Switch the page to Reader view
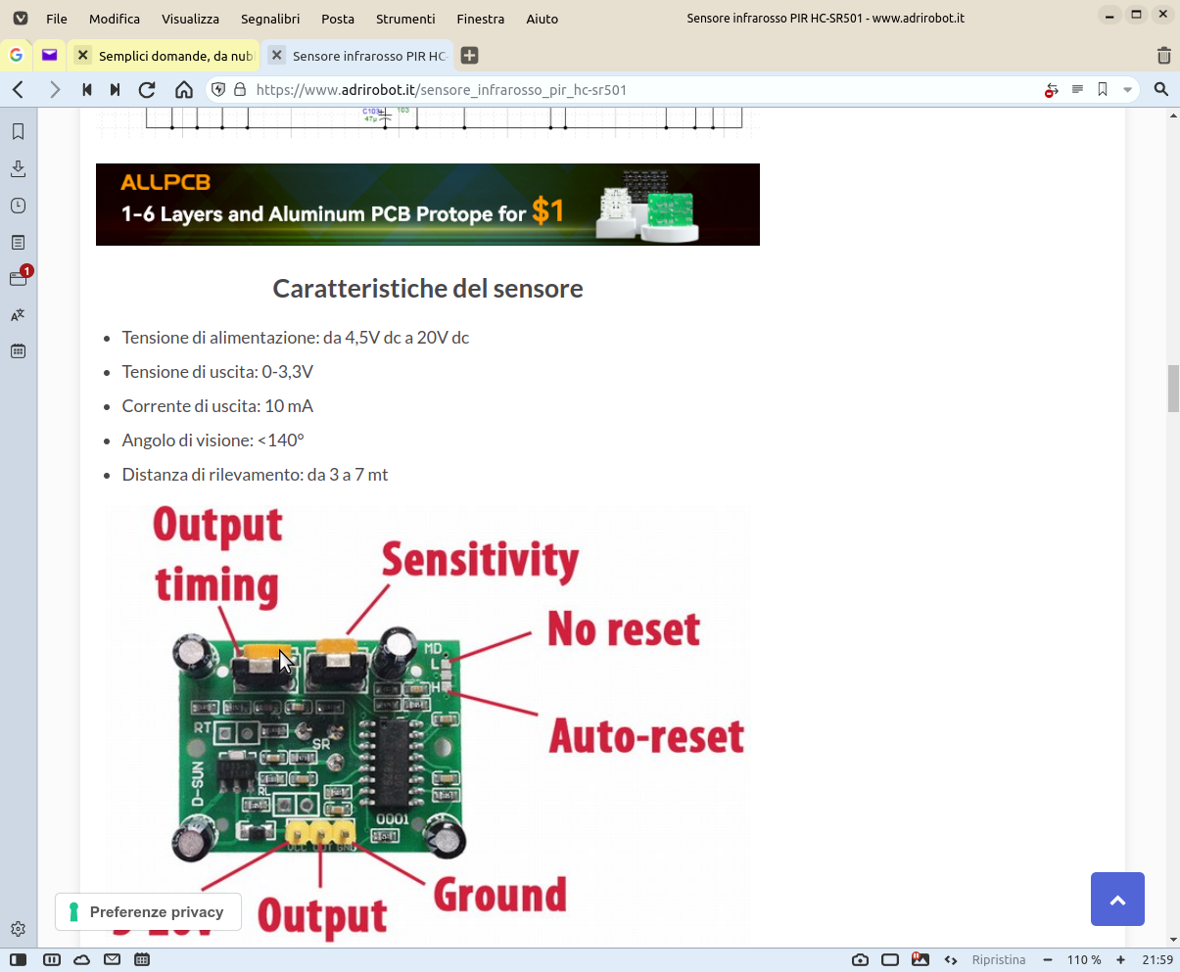The image size is (1180, 972). pos(1077,89)
